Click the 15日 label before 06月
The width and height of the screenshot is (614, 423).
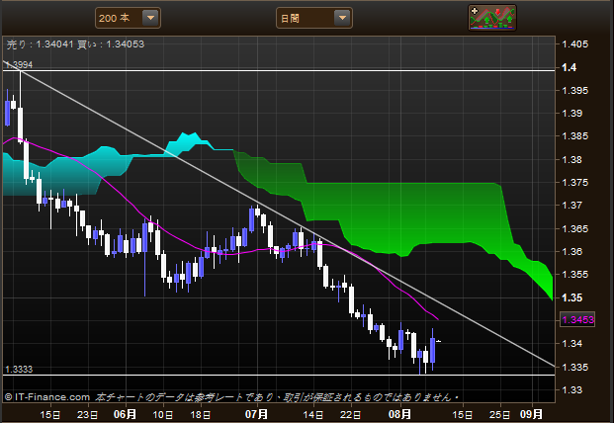tap(50, 415)
